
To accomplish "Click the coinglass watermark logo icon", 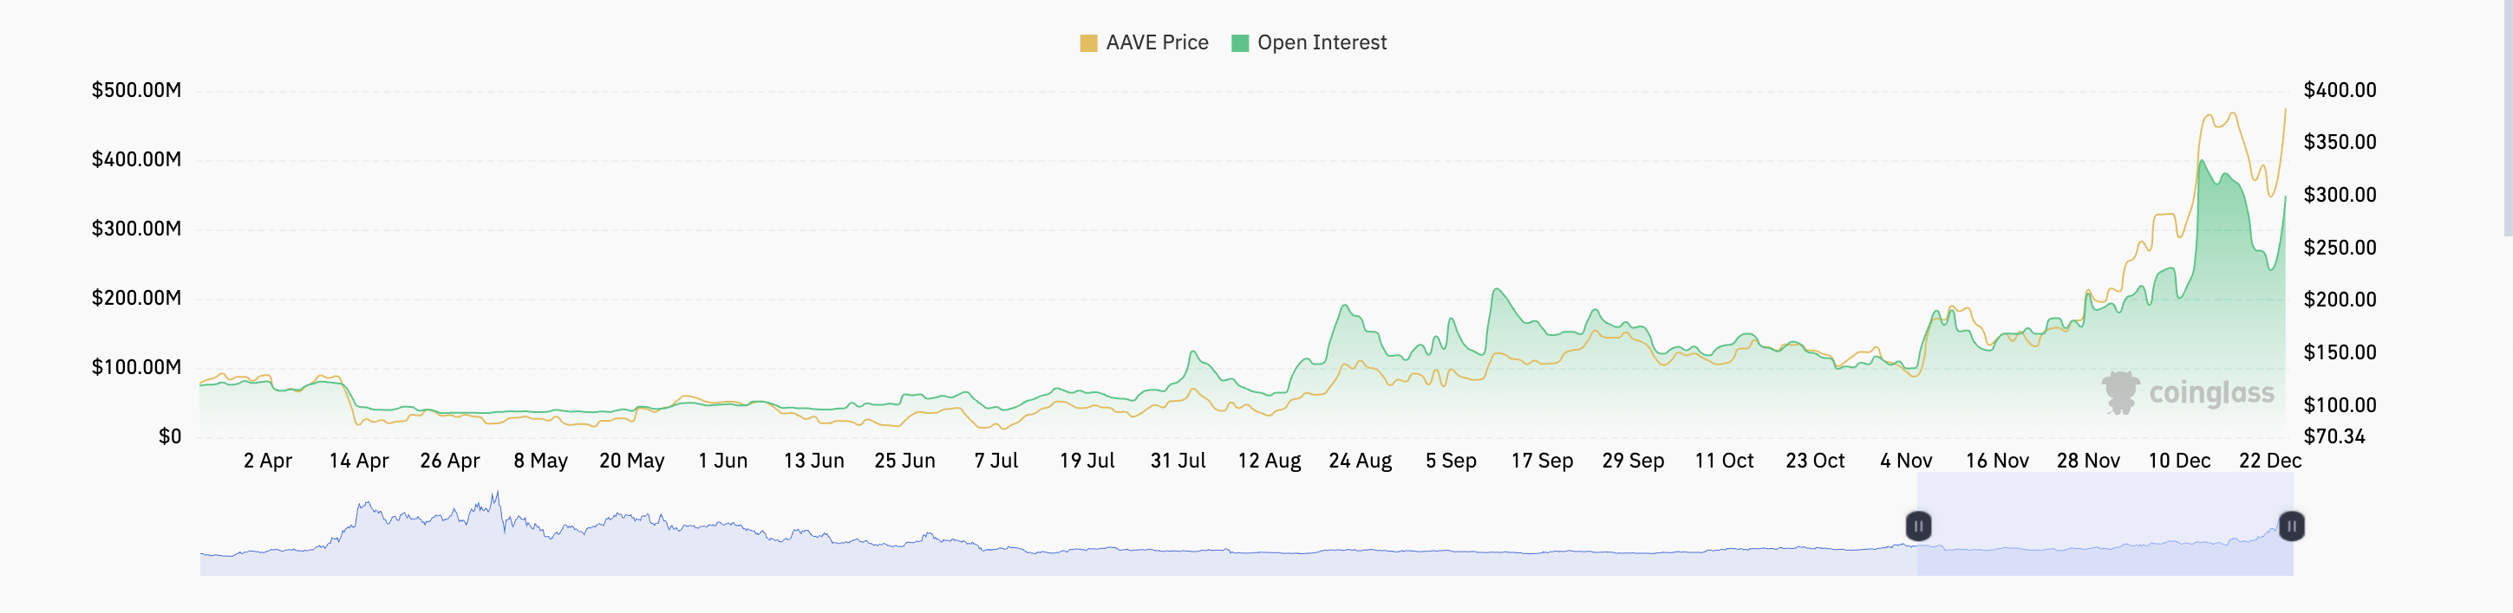I will pos(2120,393).
